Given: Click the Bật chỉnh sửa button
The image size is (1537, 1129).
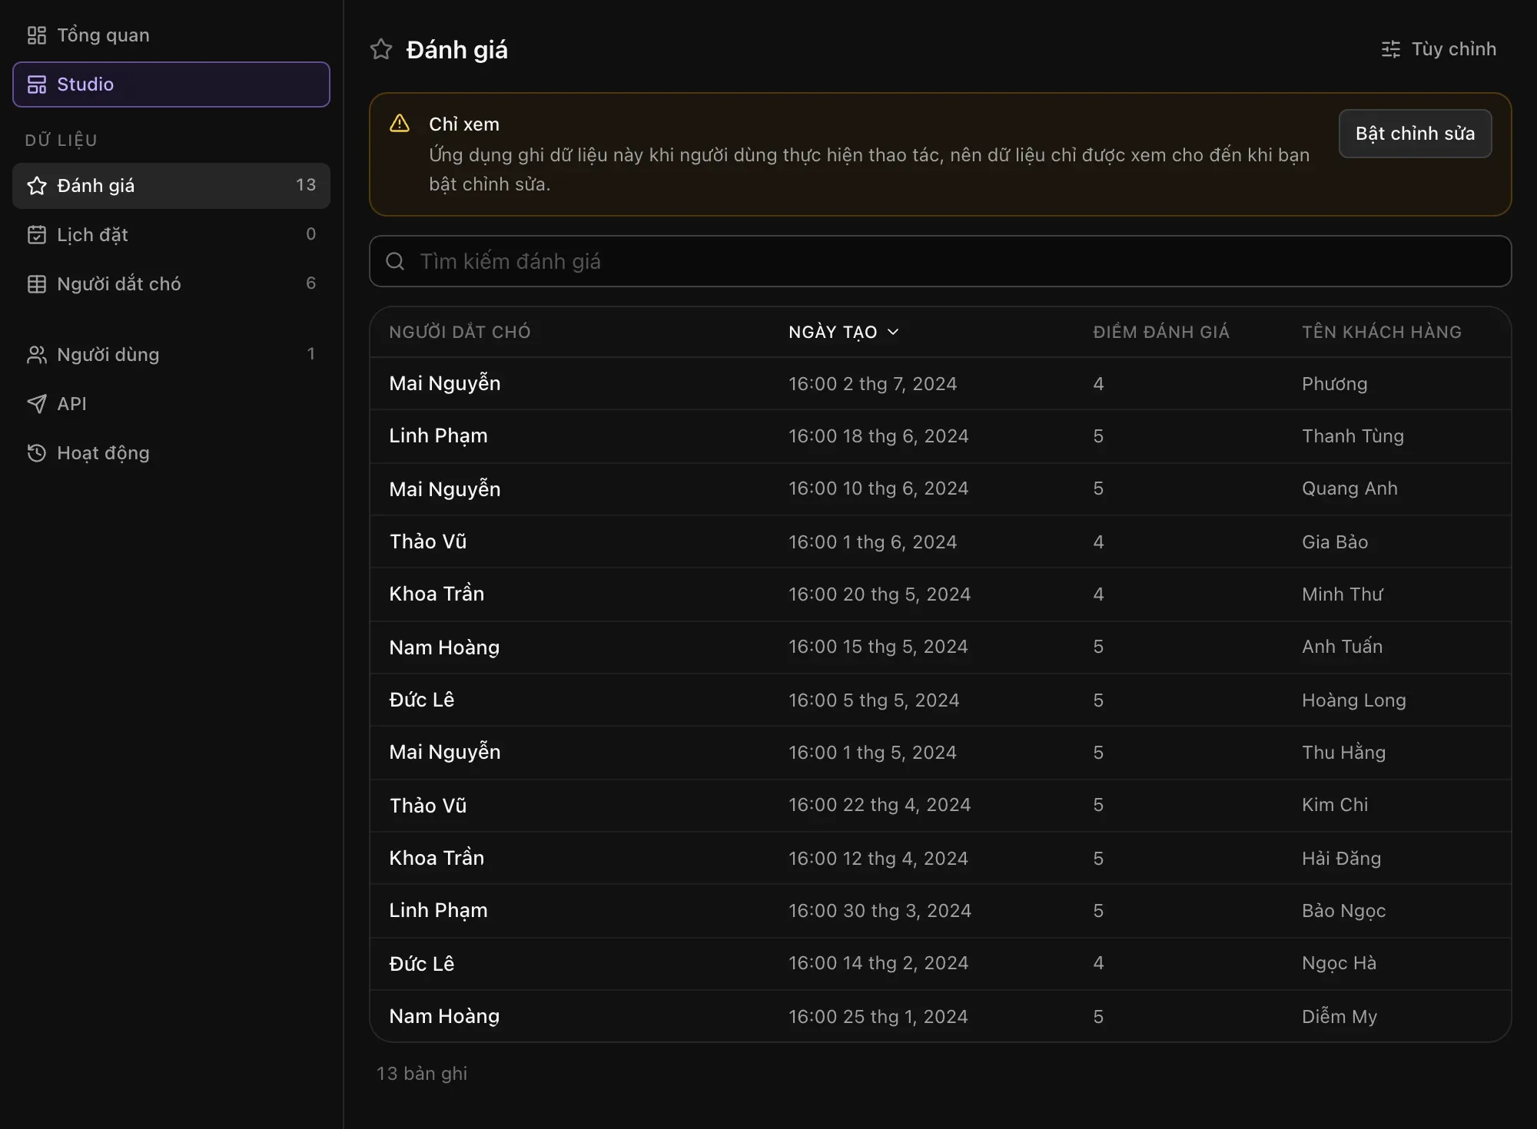Looking at the screenshot, I should coord(1415,134).
